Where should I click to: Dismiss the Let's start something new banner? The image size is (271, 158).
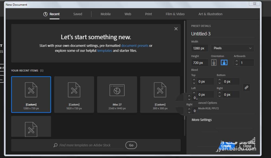pyautogui.click(x=176, y=29)
